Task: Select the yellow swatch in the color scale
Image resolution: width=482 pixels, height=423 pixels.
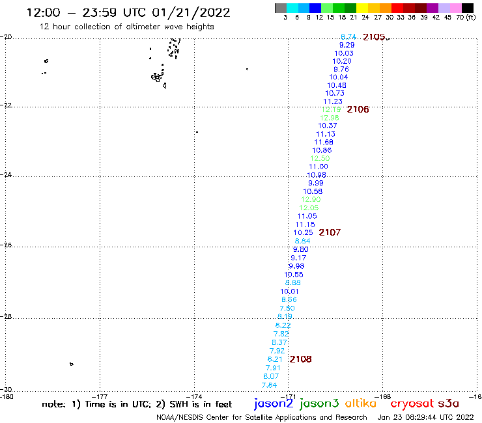Action: click(362, 8)
